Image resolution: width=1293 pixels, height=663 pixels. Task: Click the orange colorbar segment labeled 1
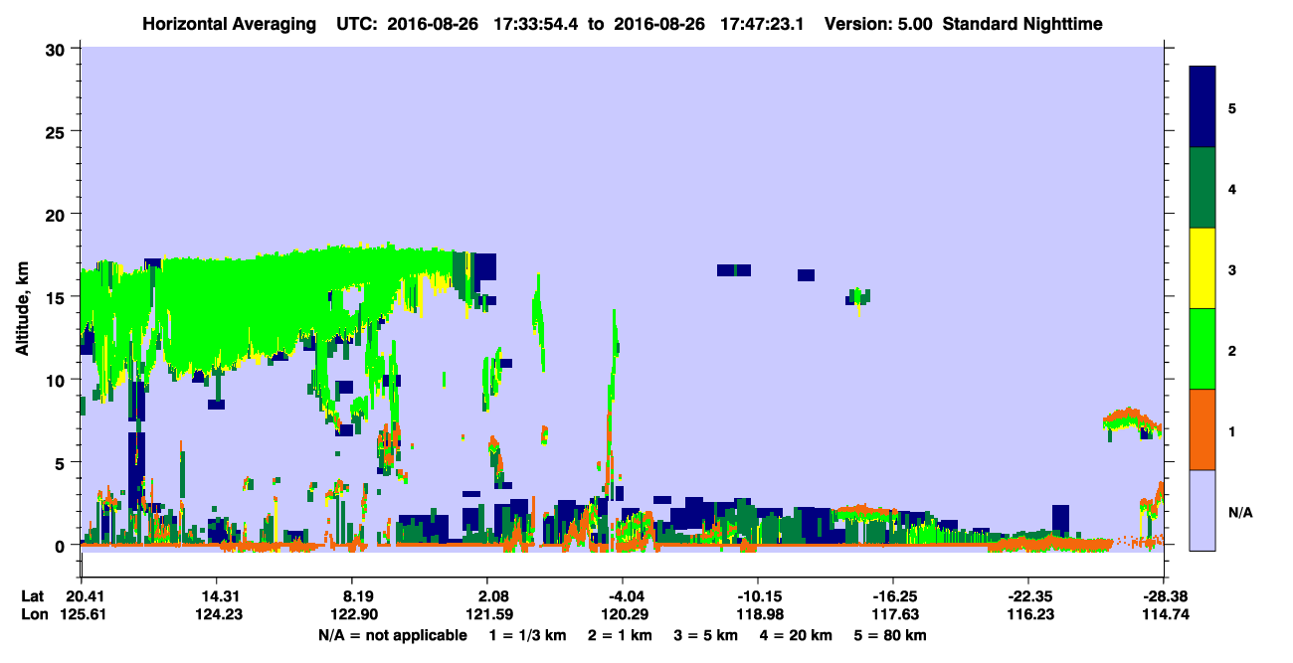(1202, 429)
